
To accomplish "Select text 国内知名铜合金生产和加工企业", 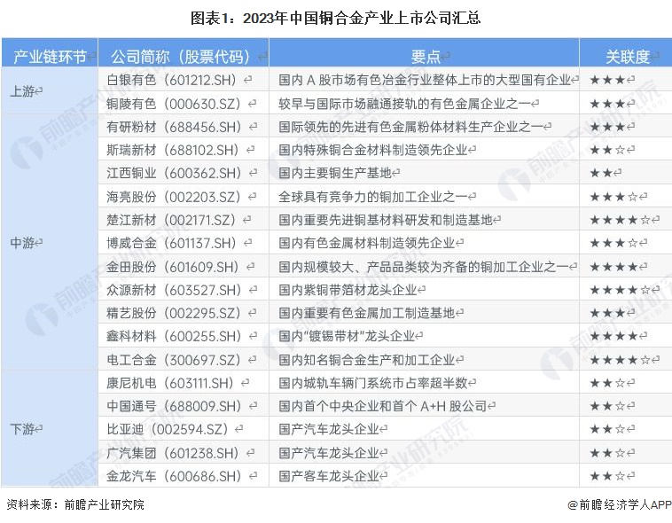I will [367, 360].
